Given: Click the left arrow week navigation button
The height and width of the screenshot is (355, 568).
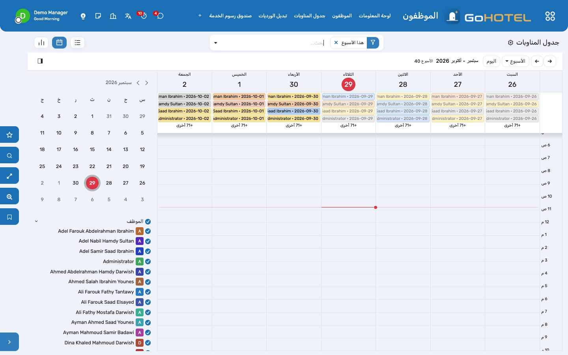Looking at the screenshot, I should (537, 61).
